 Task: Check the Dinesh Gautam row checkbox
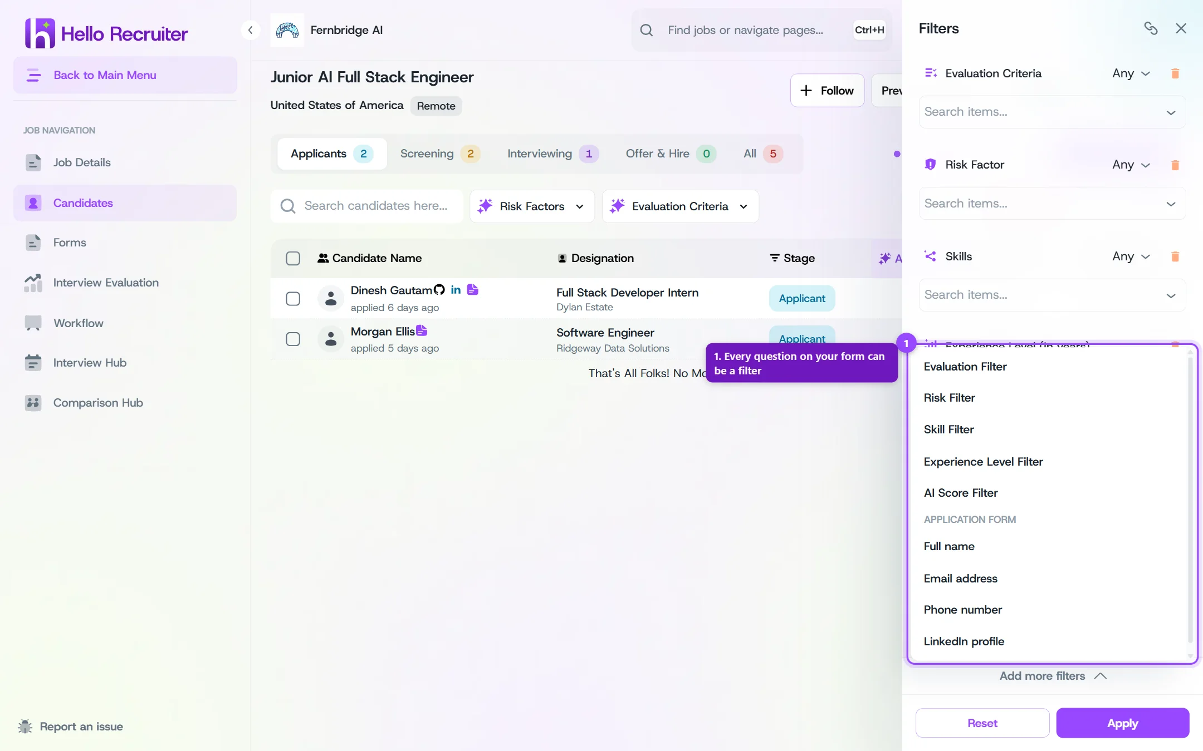click(293, 299)
